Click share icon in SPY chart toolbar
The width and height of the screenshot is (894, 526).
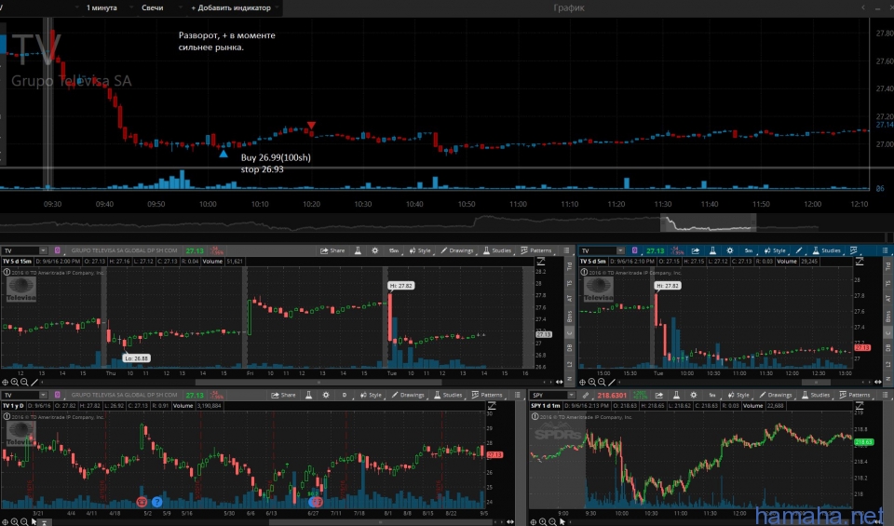pos(659,395)
